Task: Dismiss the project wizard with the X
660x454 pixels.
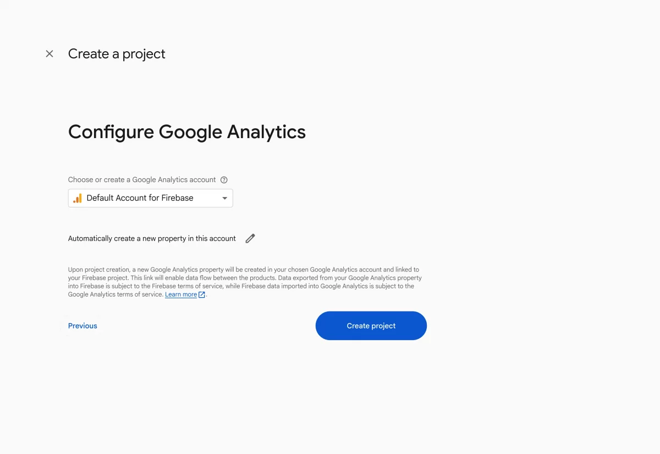Action: pyautogui.click(x=49, y=53)
